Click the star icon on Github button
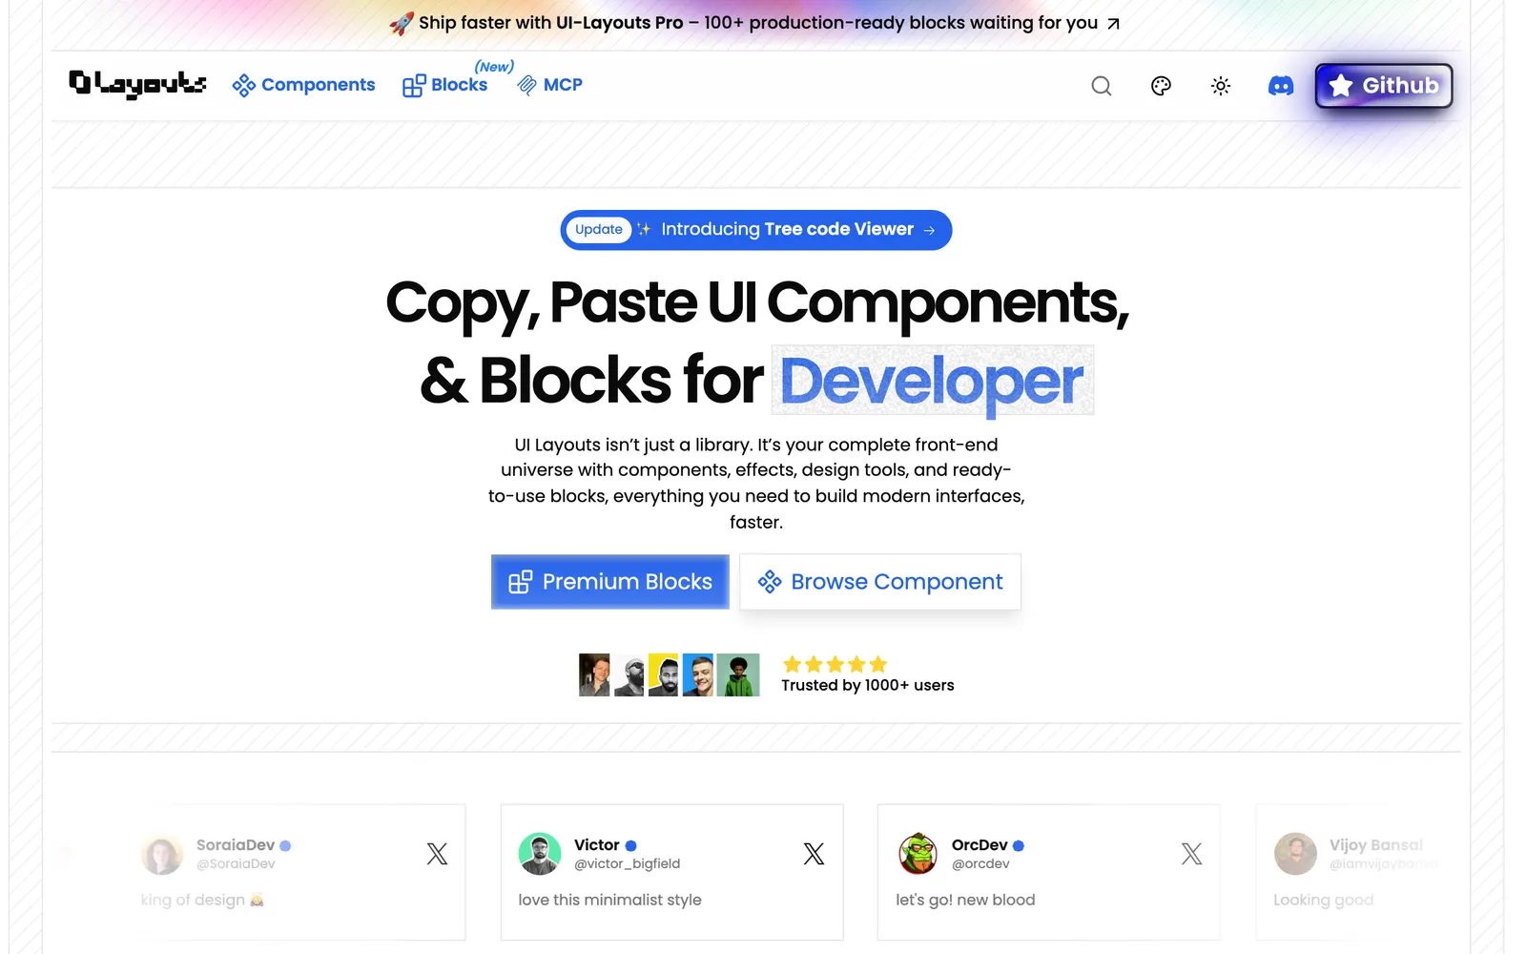 [1341, 86]
